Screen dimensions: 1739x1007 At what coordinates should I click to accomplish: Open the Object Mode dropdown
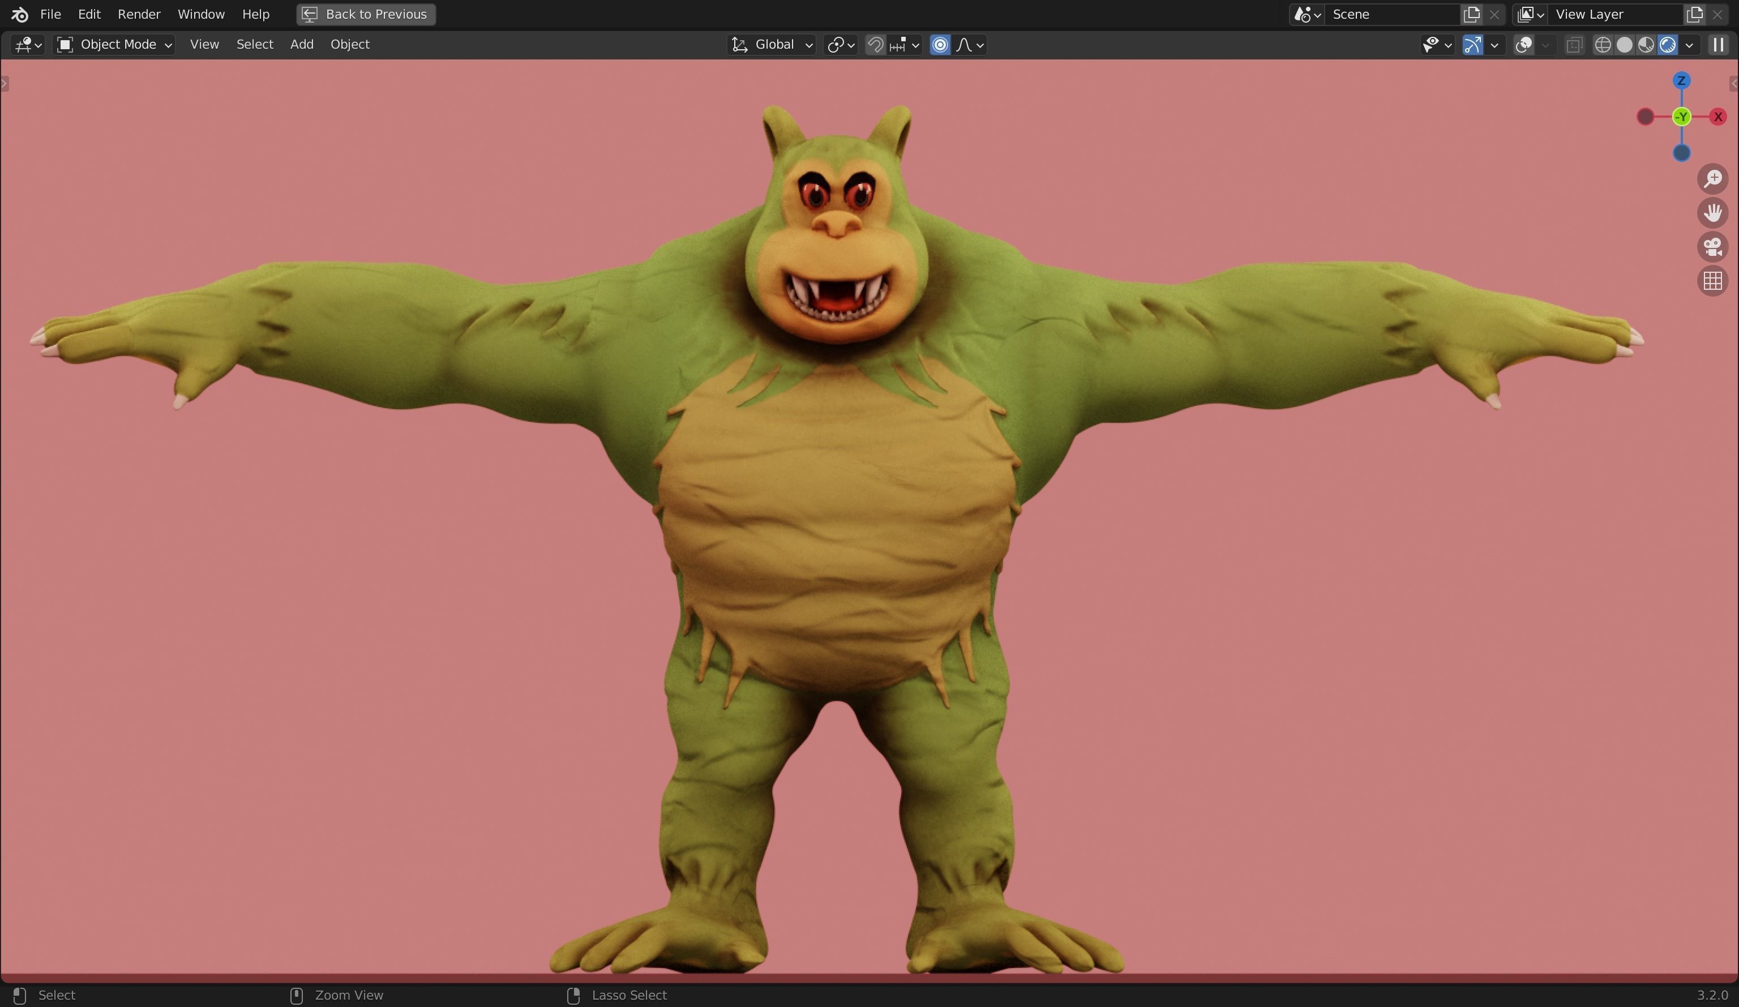pyautogui.click(x=114, y=45)
